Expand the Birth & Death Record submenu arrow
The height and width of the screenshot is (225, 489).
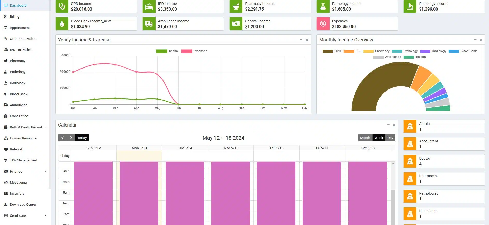(46, 127)
